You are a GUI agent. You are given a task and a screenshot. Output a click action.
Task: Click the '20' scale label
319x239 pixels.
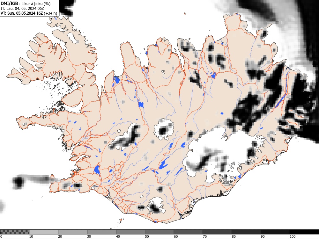[60, 236]
